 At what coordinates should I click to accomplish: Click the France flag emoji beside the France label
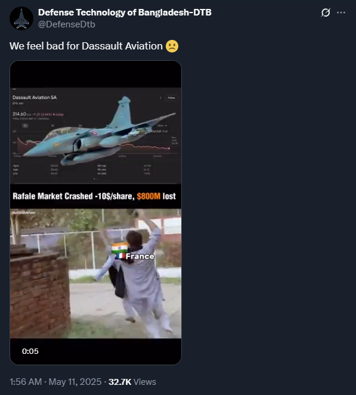coord(120,256)
